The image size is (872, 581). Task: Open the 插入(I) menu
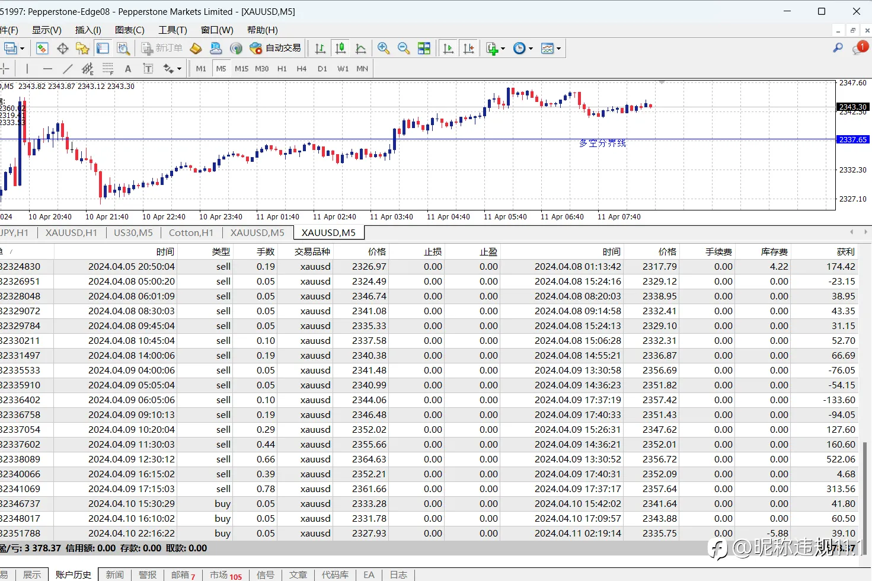pos(88,30)
